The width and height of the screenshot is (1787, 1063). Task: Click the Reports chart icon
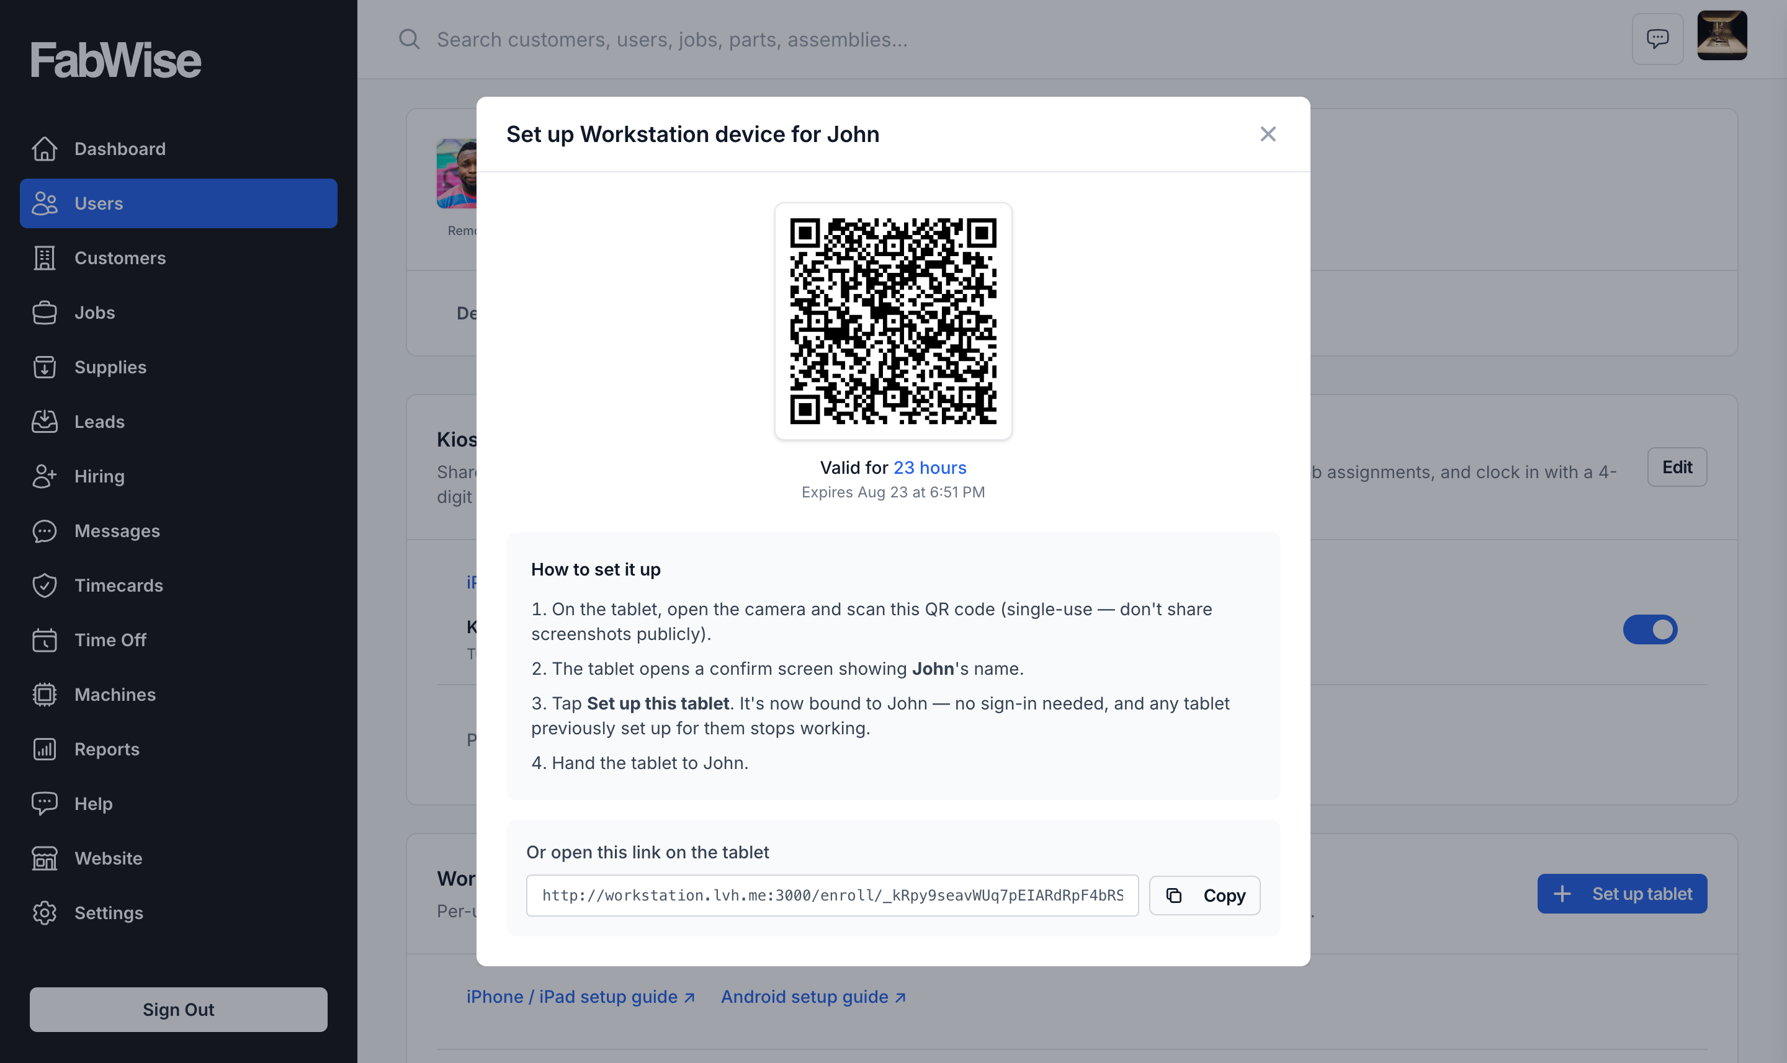(x=45, y=749)
